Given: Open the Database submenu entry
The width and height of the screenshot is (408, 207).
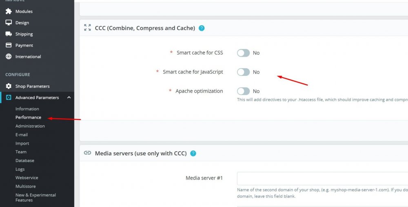Looking at the screenshot, I should (x=24, y=161).
